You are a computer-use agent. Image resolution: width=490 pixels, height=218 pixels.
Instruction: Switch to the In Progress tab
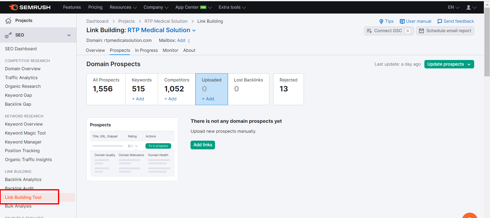(x=146, y=51)
